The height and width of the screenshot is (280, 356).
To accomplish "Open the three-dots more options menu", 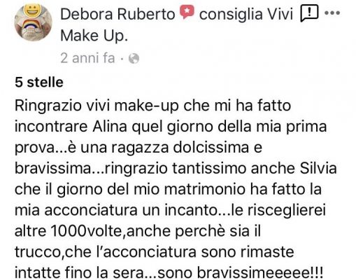I will click(x=332, y=13).
